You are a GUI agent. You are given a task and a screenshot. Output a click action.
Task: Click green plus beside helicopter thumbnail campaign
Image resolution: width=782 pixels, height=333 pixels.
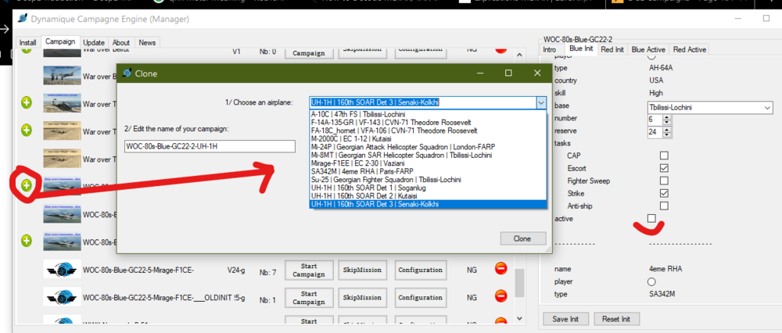pos(27,102)
